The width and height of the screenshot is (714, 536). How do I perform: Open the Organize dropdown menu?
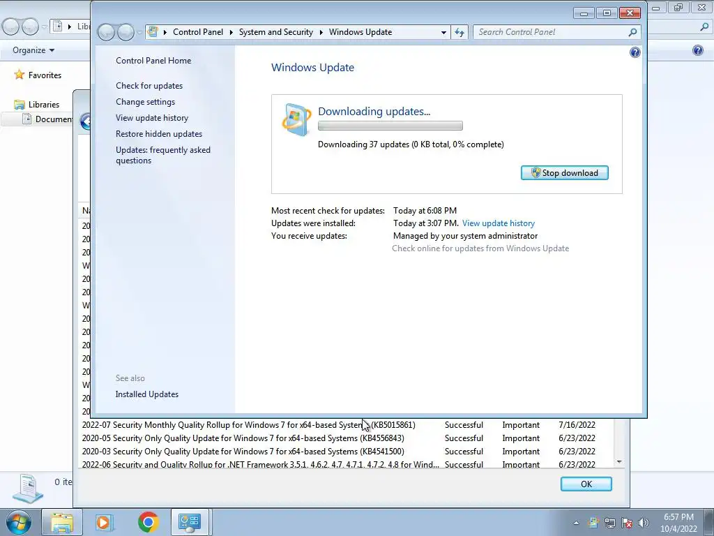(33, 50)
